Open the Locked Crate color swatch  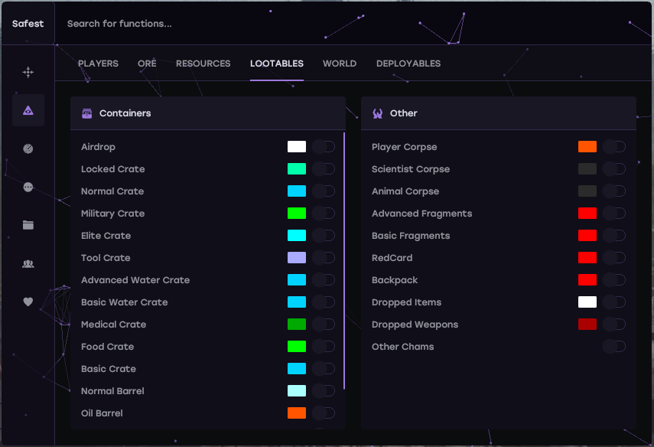tap(297, 169)
